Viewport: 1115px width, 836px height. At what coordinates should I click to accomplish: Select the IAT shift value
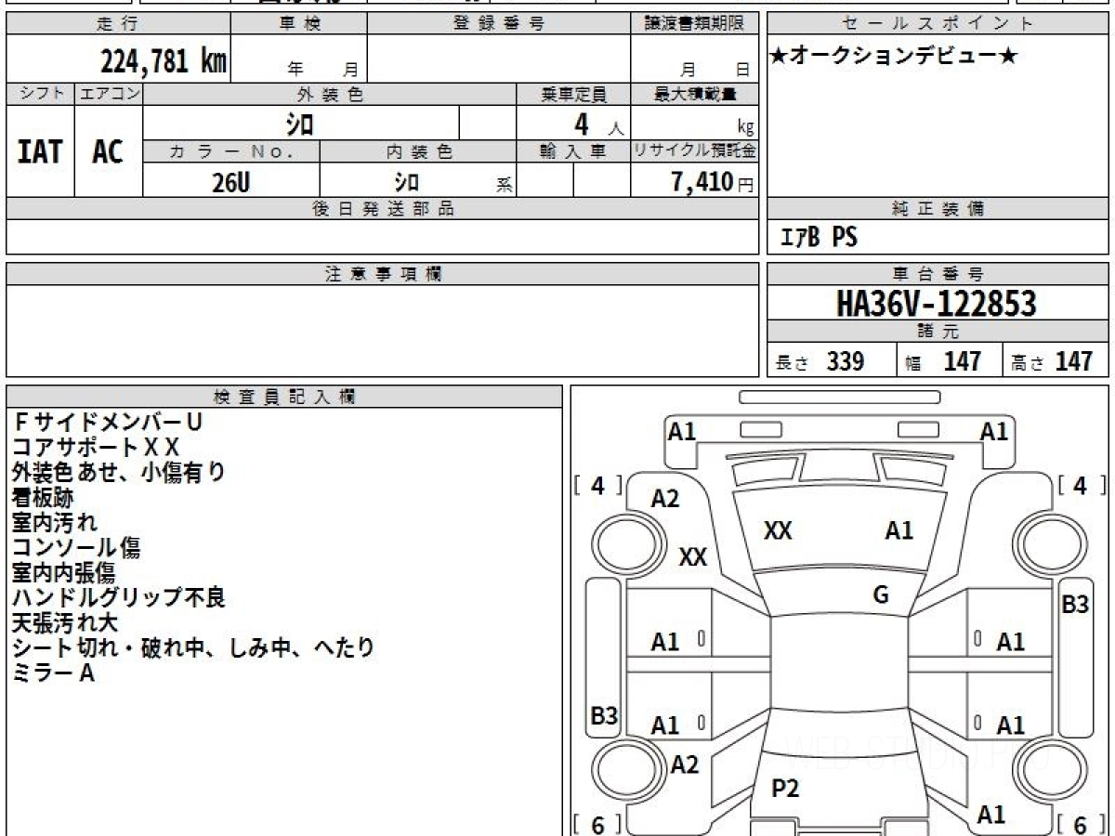click(40, 152)
